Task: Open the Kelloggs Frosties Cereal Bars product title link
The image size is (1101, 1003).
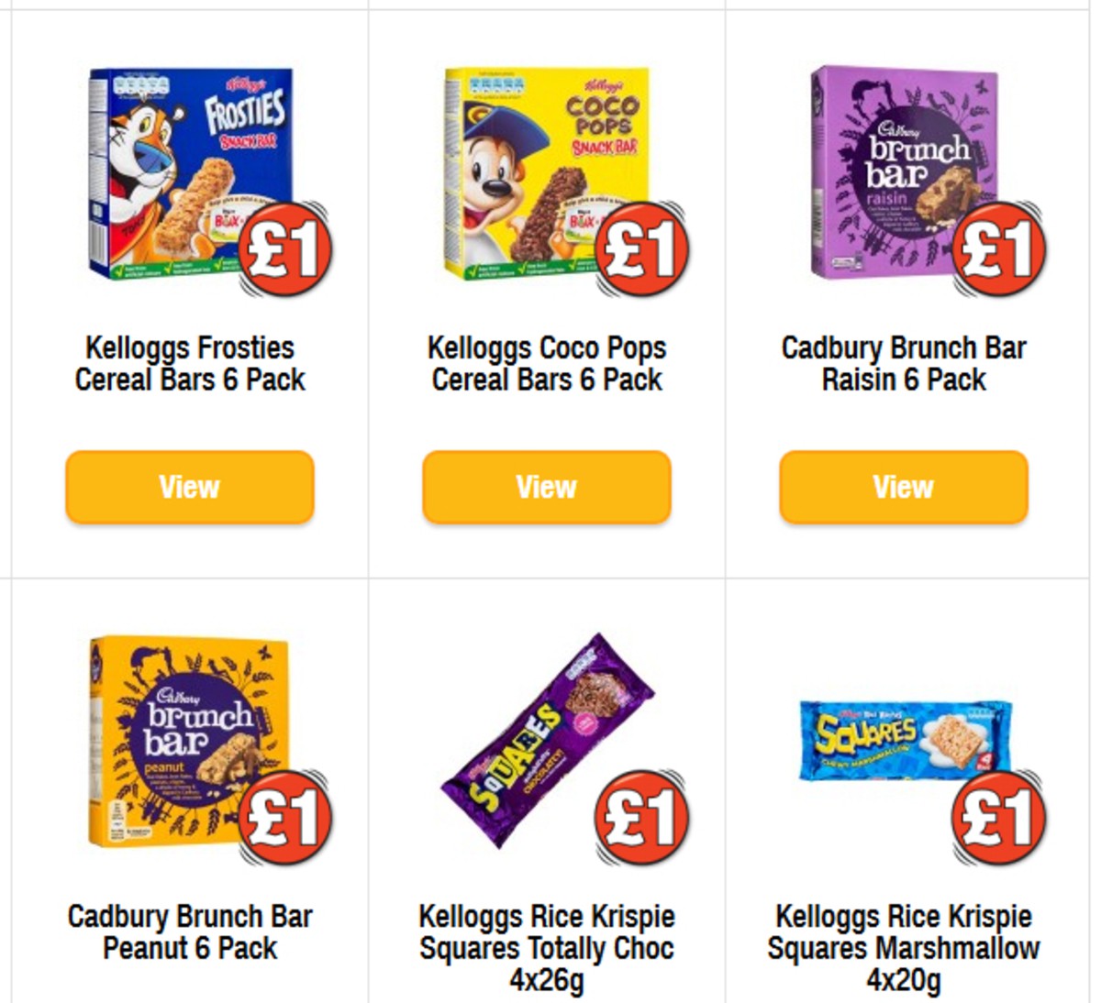Action: coord(189,361)
